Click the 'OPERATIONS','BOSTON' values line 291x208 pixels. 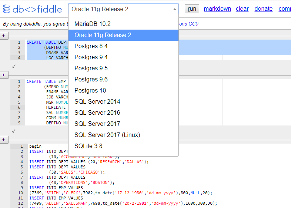point(82,182)
